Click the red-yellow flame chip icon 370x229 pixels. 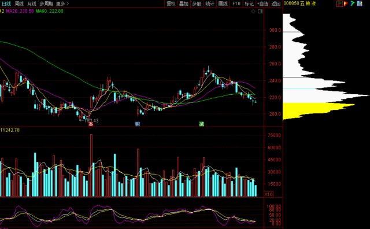pos(346,3)
